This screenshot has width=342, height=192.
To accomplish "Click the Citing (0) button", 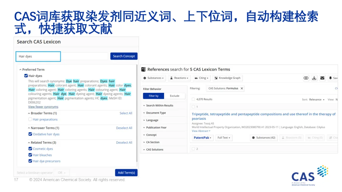I will click(315, 138).
